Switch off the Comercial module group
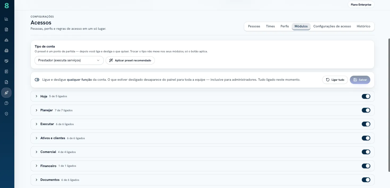Image resolution: width=390 pixels, height=188 pixels. [366, 152]
